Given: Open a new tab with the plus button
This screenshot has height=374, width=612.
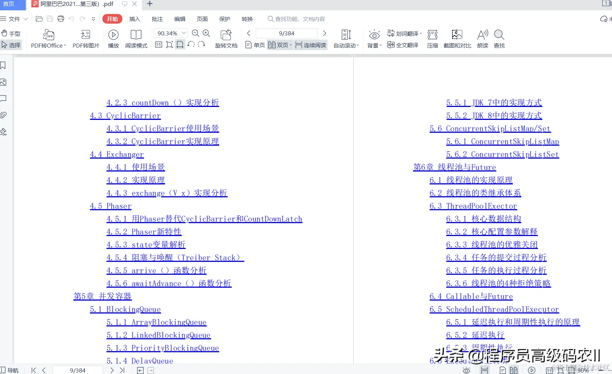Looking at the screenshot, I should point(150,4).
